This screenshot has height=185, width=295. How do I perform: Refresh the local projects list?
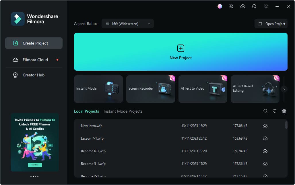click(275, 111)
